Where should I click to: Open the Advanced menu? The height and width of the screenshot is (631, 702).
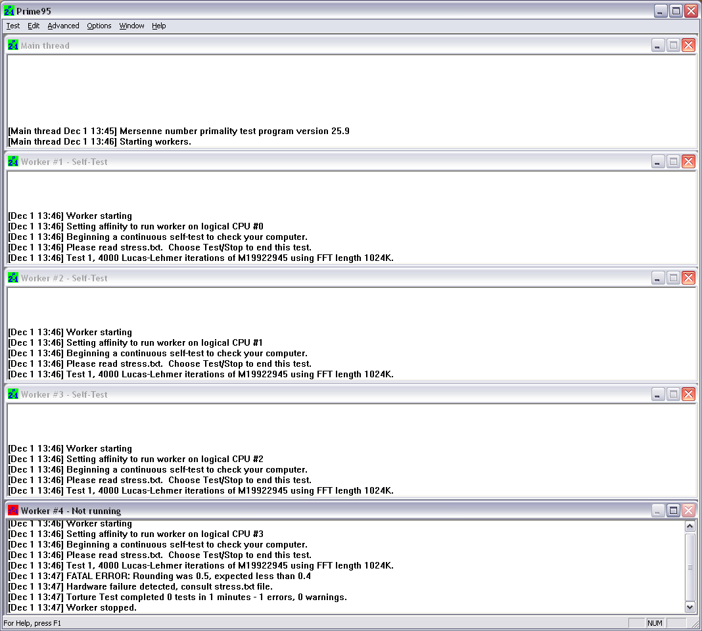point(63,26)
